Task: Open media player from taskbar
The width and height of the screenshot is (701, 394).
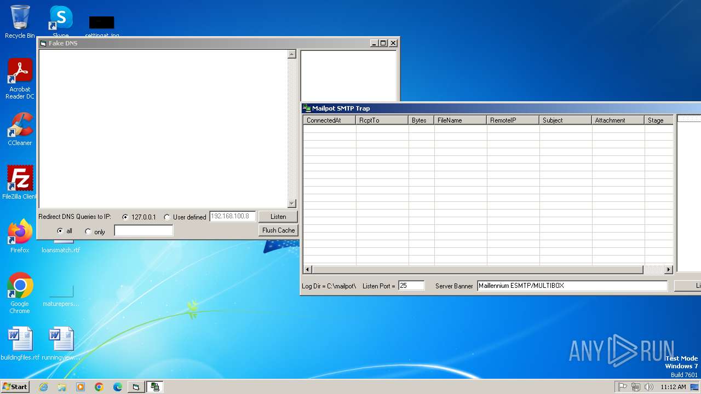Action: 81,387
